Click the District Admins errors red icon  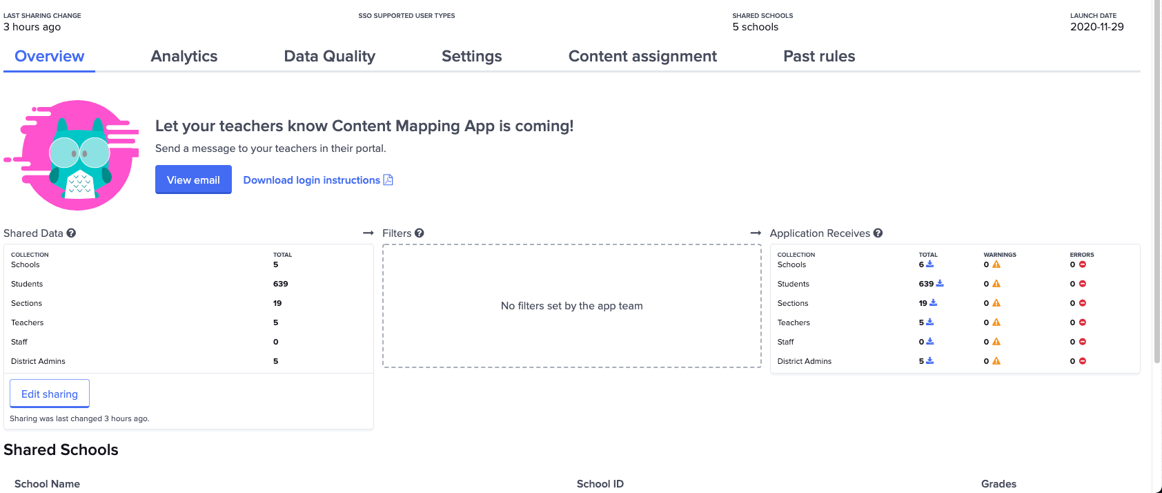pos(1083,361)
